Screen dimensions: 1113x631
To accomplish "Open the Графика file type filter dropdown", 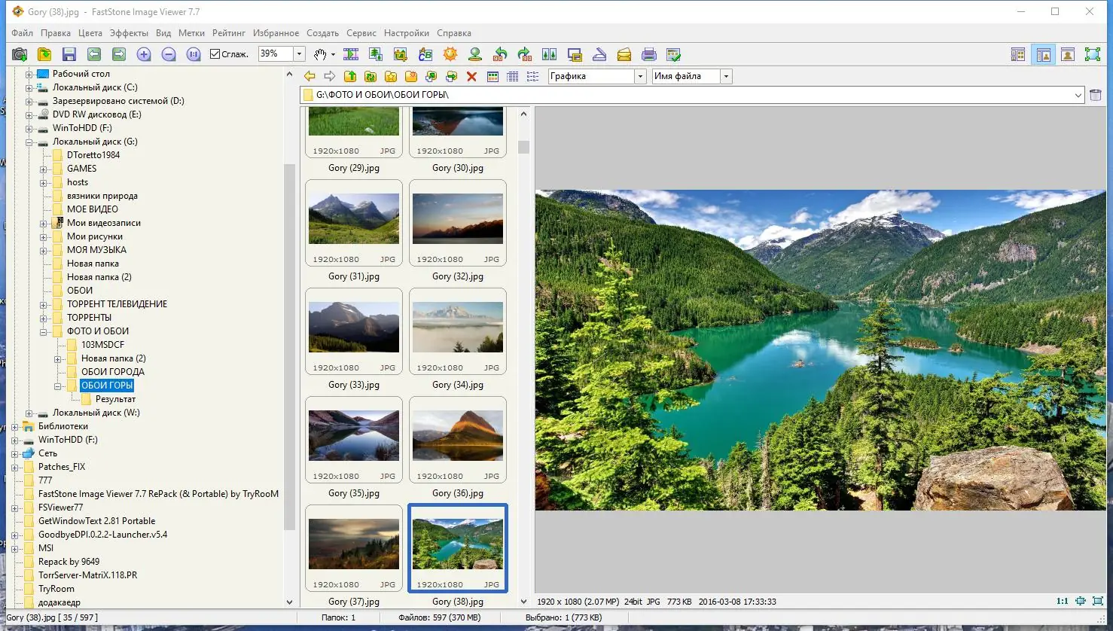I will [640, 76].
